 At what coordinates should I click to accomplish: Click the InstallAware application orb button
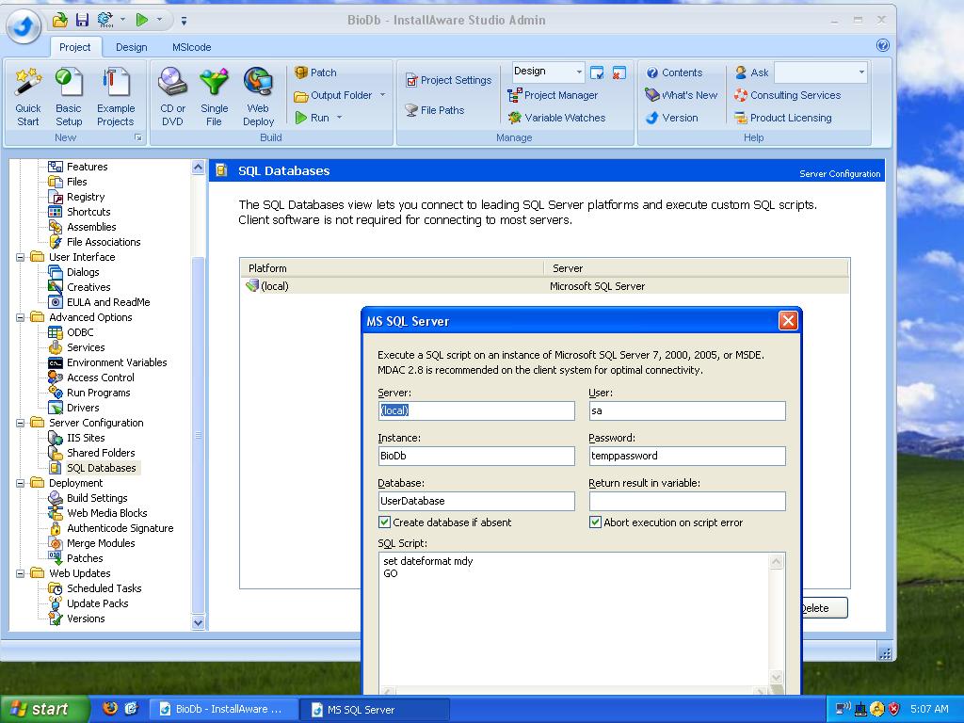[24, 26]
